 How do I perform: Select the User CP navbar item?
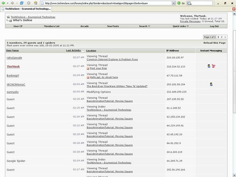[18, 26]
